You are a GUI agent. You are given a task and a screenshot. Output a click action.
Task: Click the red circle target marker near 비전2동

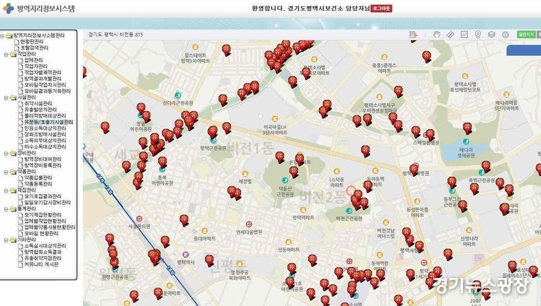click(x=351, y=192)
